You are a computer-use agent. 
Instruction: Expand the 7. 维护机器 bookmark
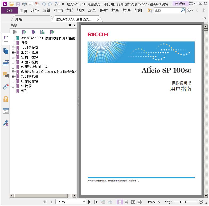point(13,77)
